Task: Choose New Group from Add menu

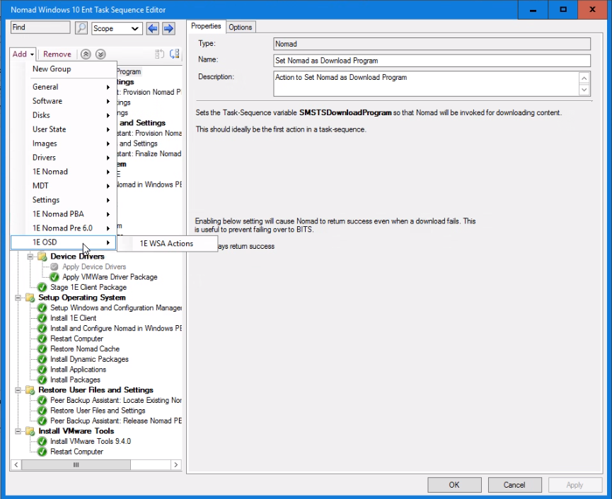Action: coord(63,69)
